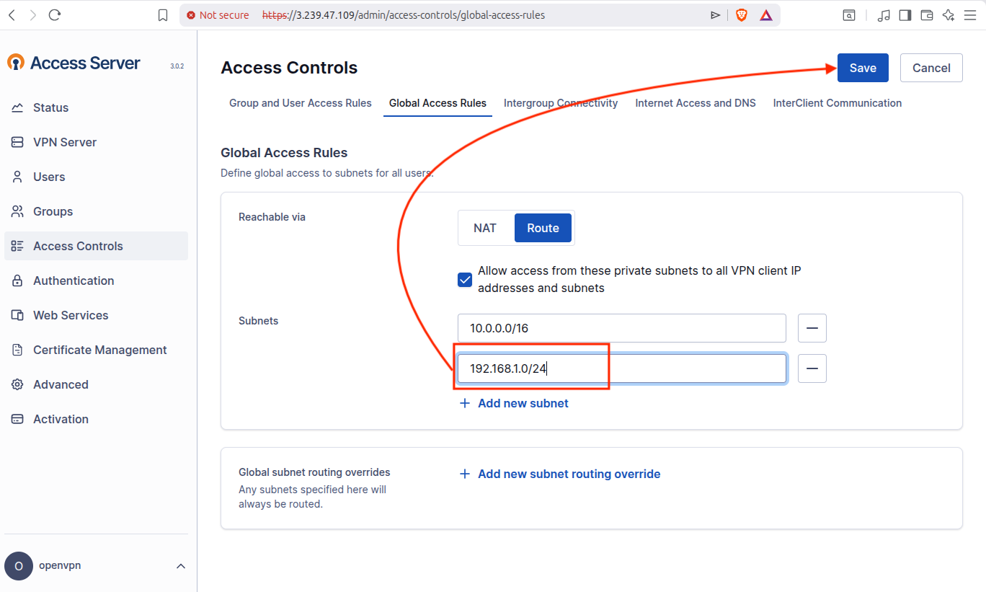Expand the openvpn user menu chevron
Image resolution: width=986 pixels, height=592 pixels.
(x=181, y=566)
